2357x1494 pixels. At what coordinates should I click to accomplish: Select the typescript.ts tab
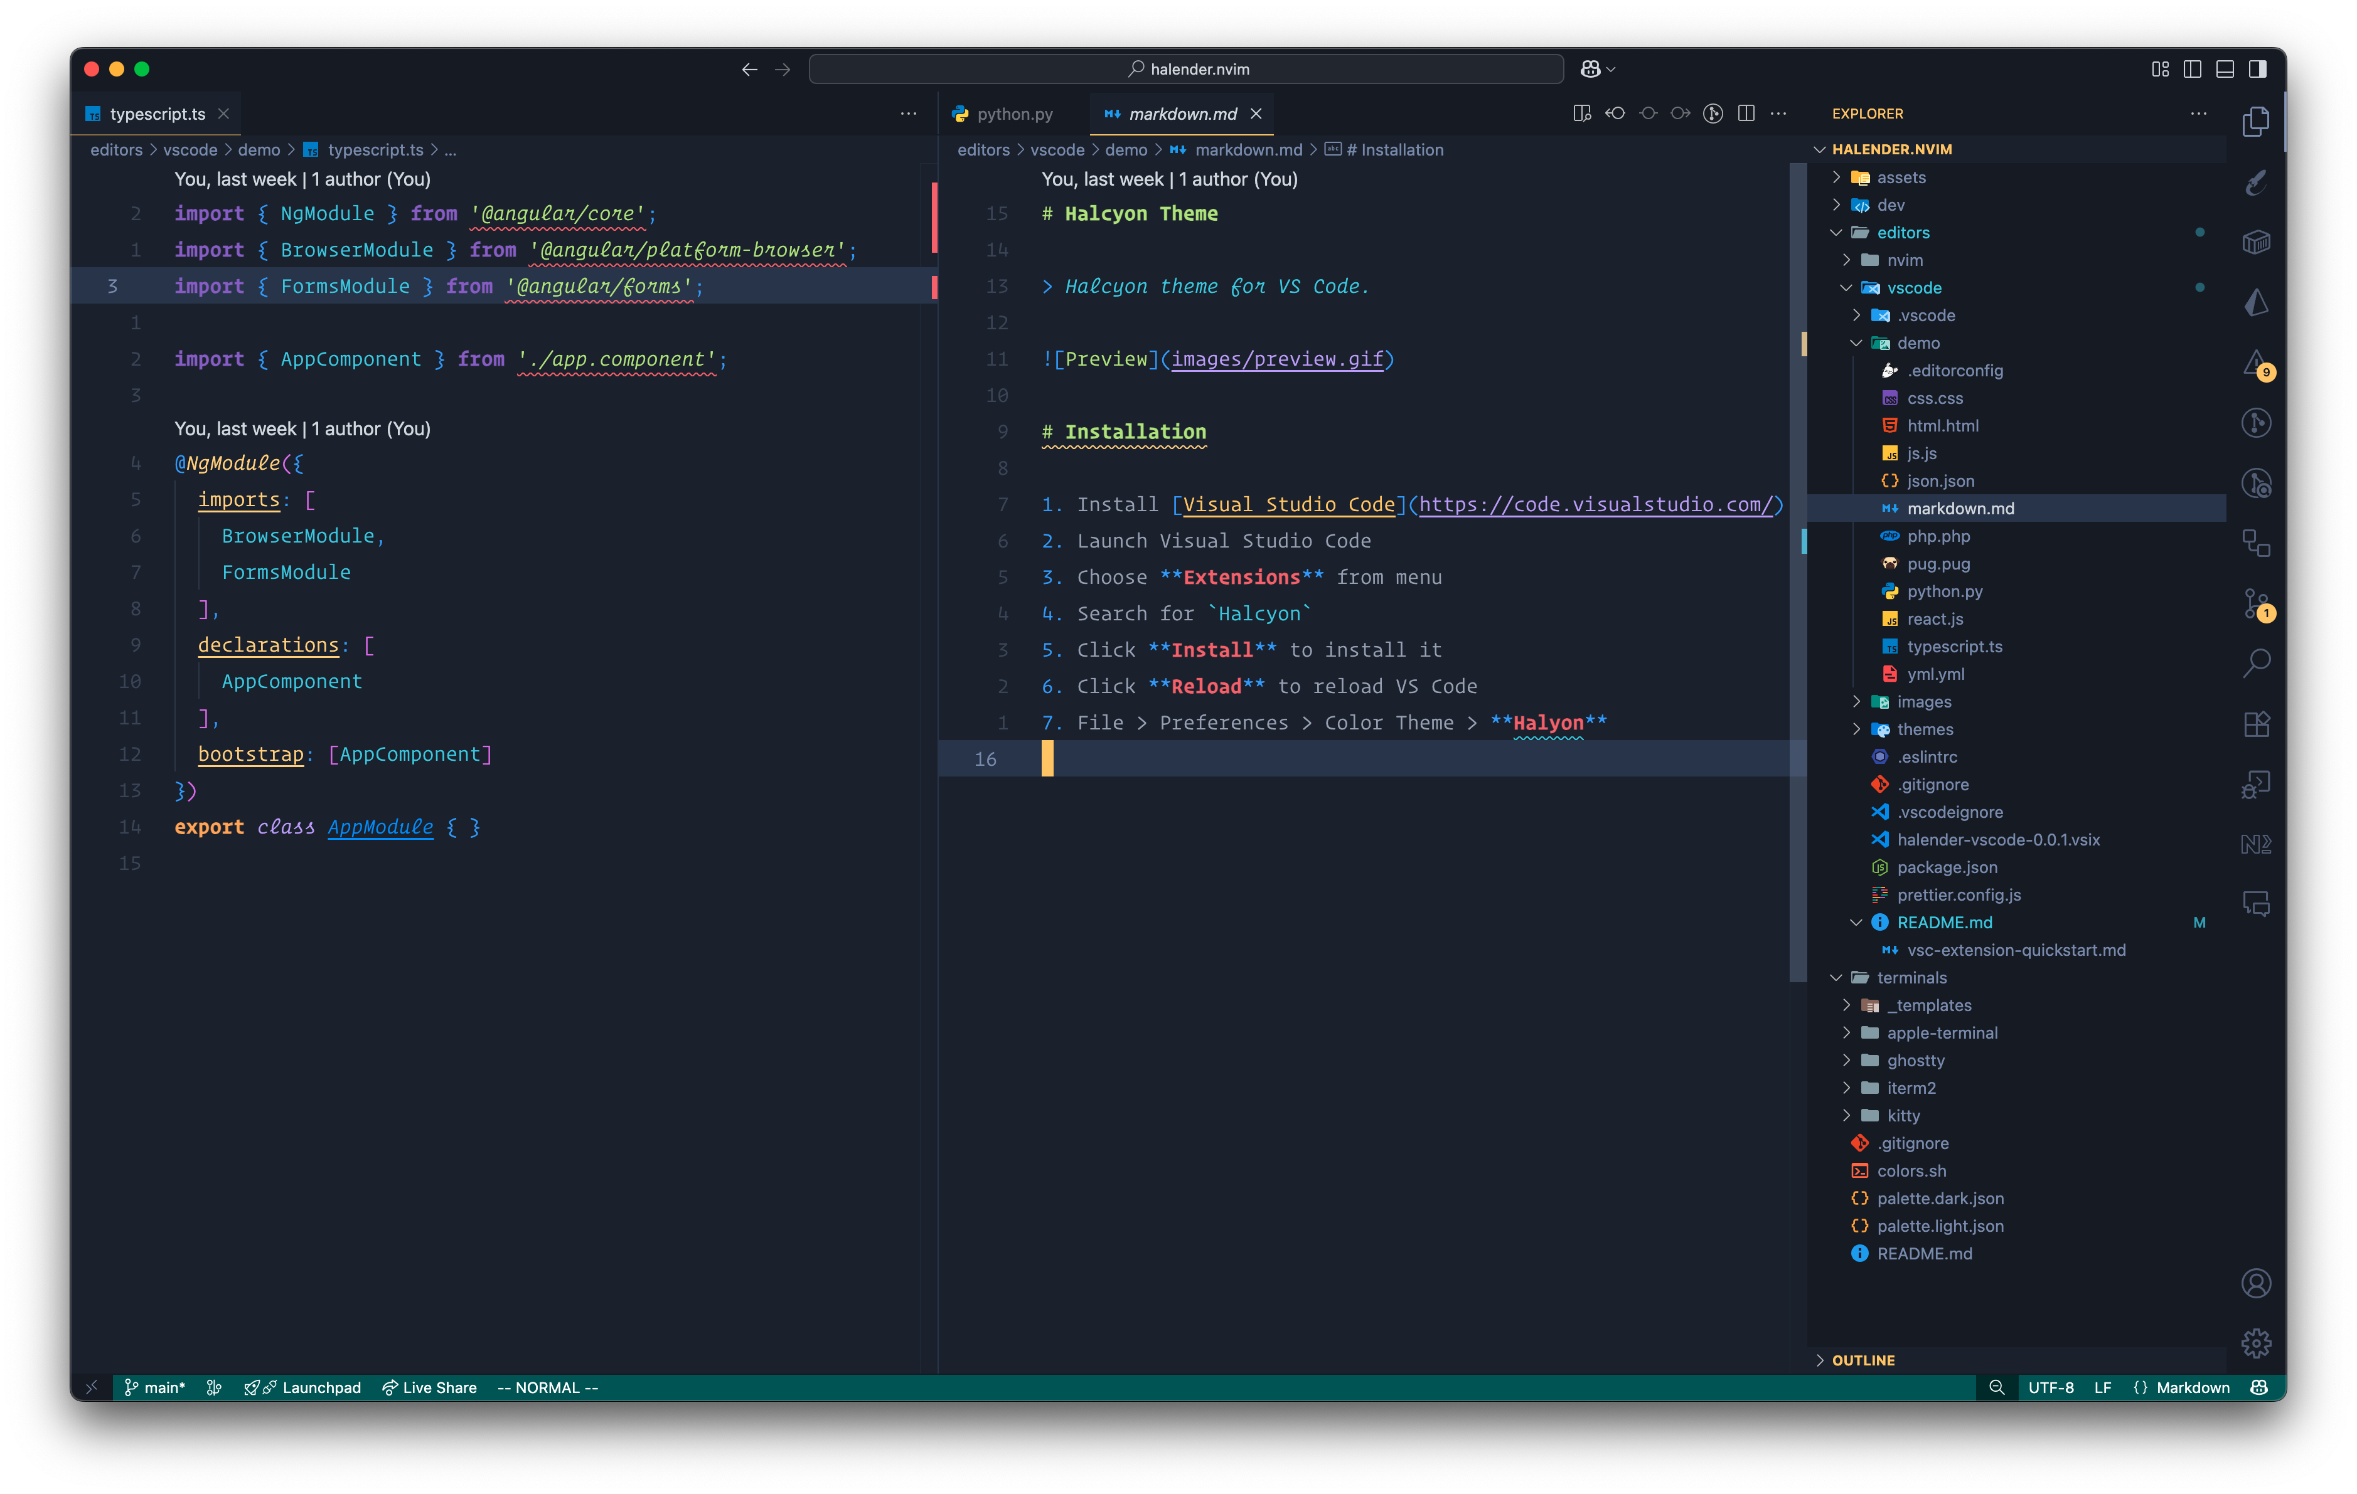point(157,114)
